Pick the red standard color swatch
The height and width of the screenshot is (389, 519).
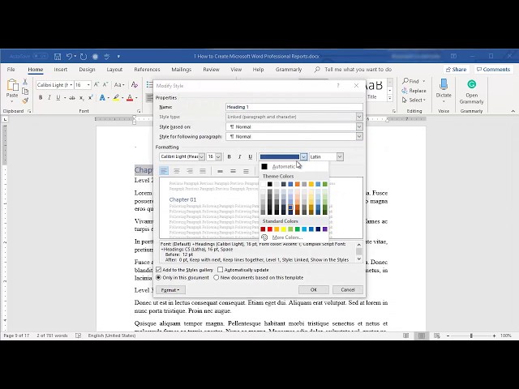270,229
